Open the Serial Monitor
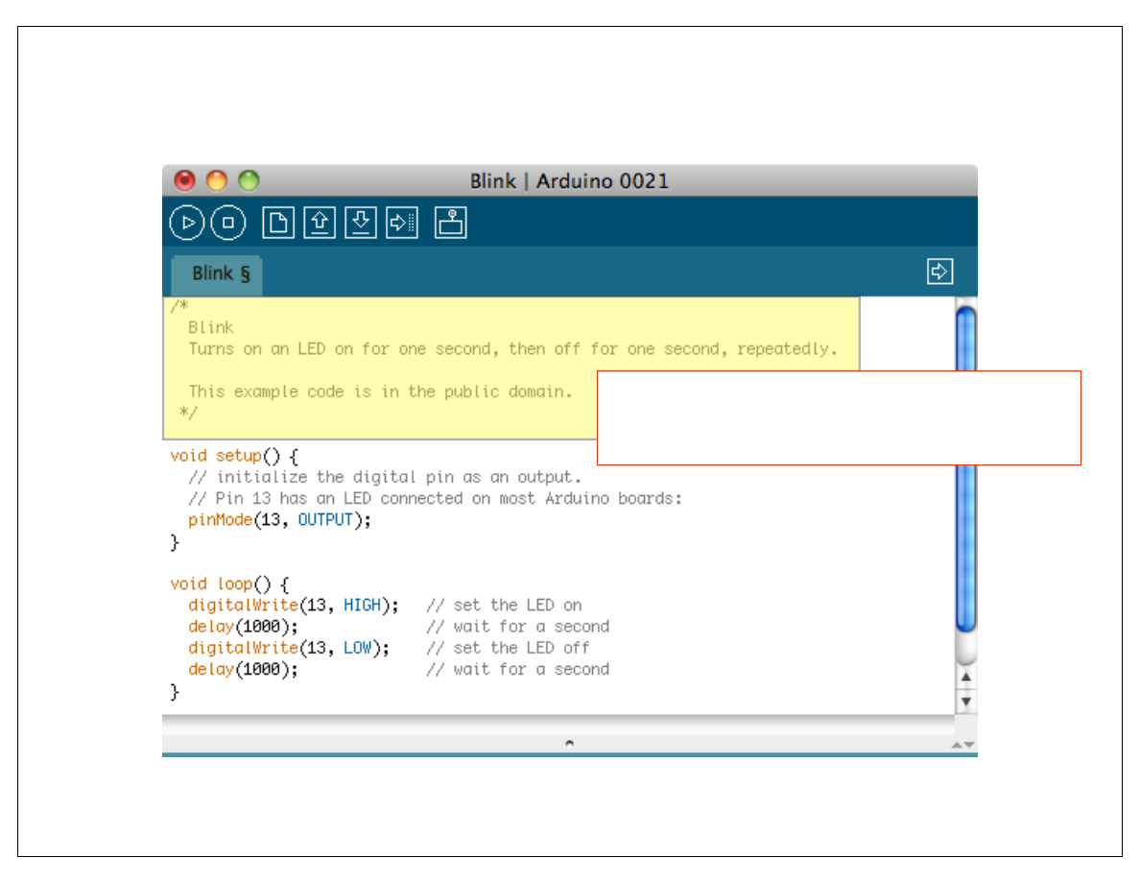1140x881 pixels. click(450, 223)
